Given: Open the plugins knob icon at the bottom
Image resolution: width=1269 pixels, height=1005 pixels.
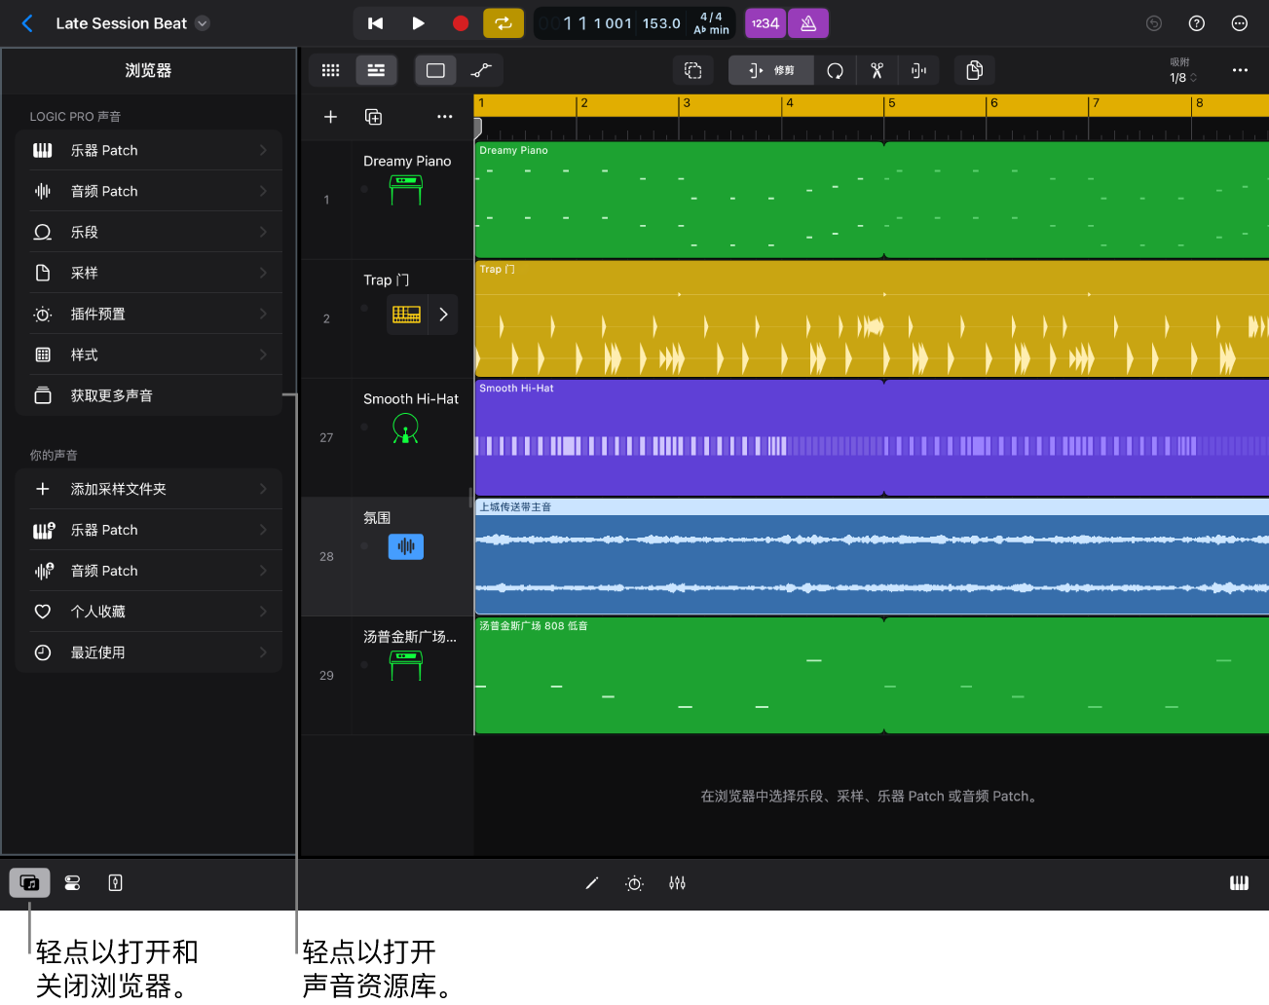Looking at the screenshot, I should click(634, 882).
